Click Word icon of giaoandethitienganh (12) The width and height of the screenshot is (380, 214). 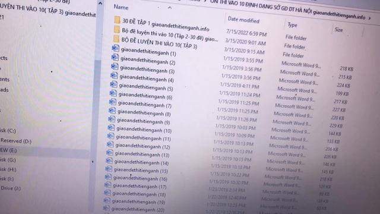pyautogui.click(x=110, y=144)
